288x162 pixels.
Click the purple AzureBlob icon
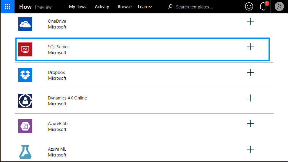(x=25, y=126)
